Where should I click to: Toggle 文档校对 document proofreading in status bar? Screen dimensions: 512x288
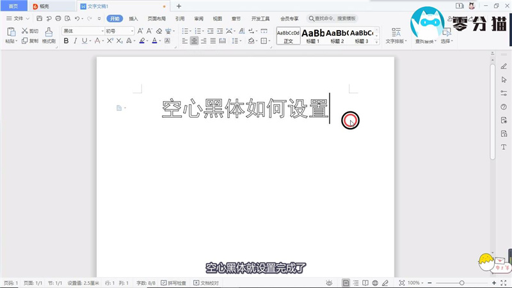tap(206, 282)
